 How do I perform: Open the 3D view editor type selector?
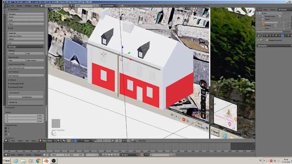pyautogui.click(x=7, y=141)
